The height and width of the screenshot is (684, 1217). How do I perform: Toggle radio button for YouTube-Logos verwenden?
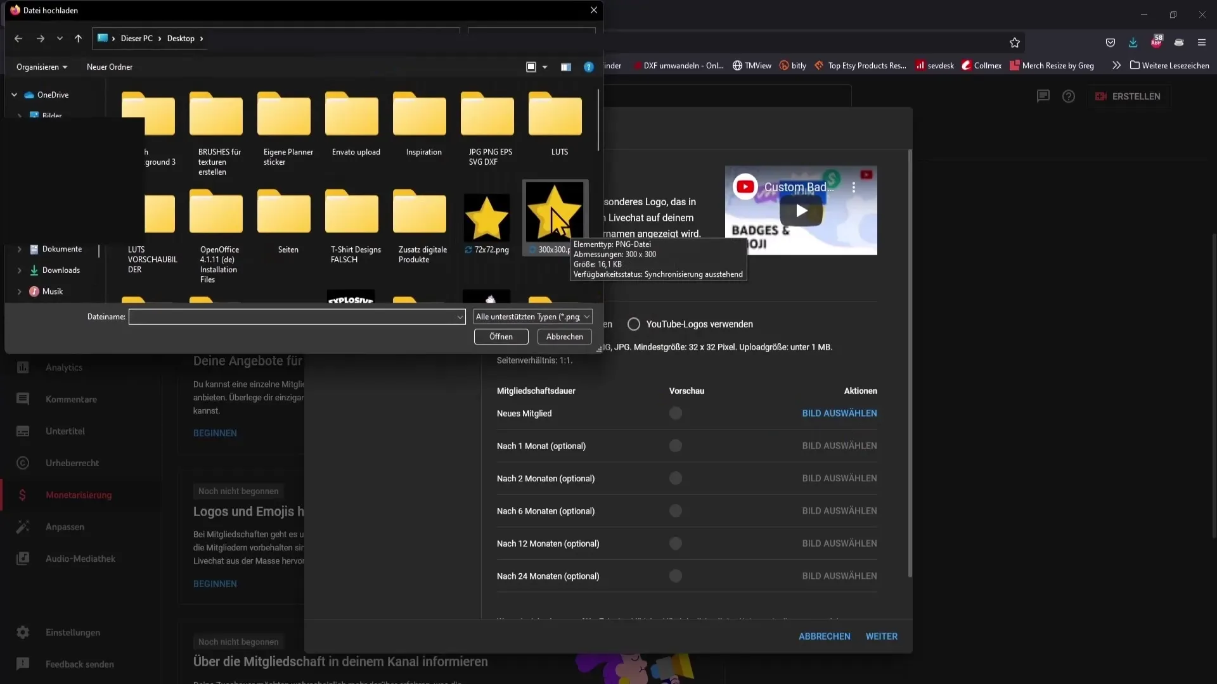(x=633, y=324)
